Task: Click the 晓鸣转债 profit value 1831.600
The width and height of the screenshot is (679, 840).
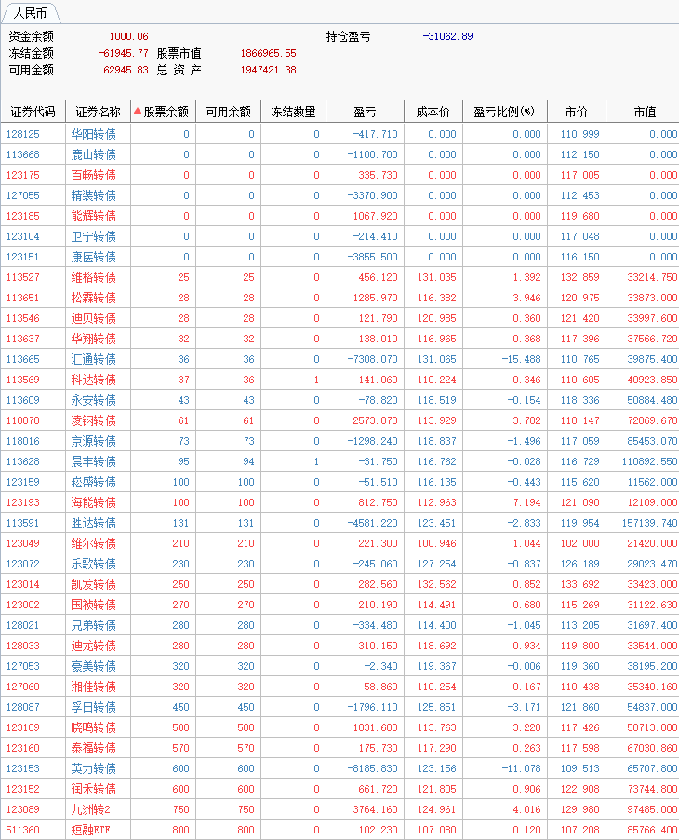Action: (376, 727)
